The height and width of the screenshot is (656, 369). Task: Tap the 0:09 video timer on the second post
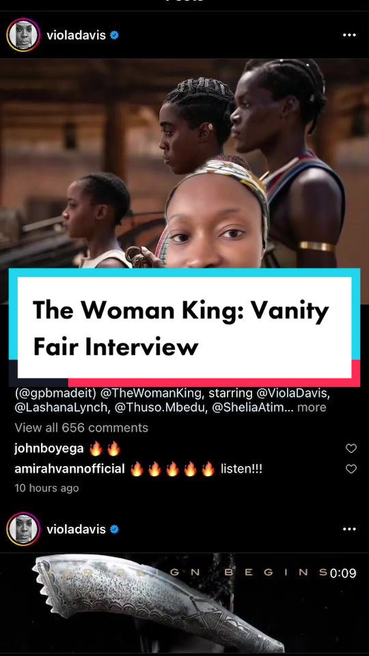(343, 573)
